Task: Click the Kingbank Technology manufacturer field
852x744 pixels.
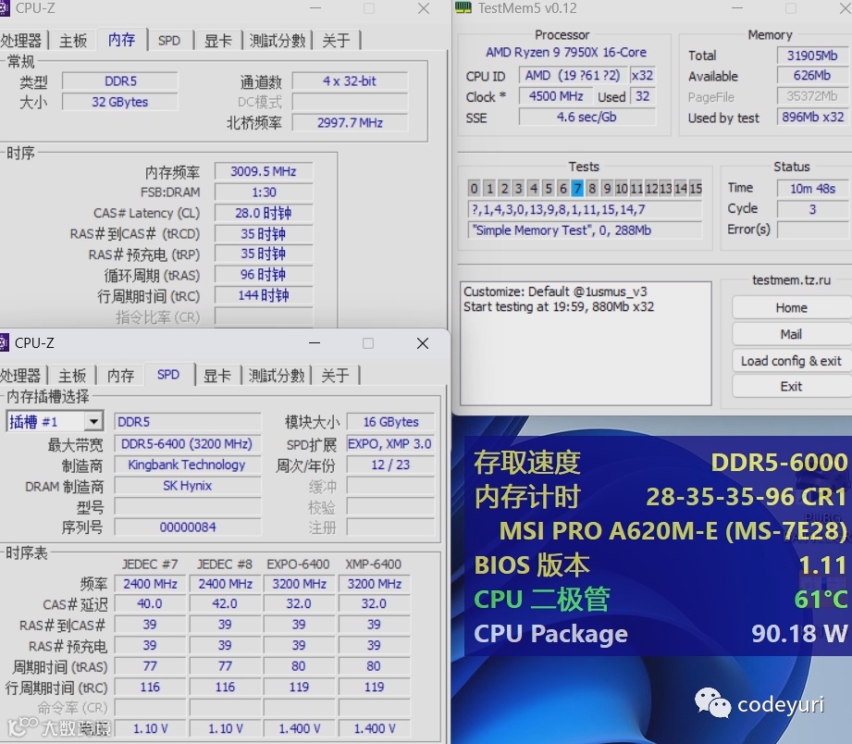Action: 188,465
